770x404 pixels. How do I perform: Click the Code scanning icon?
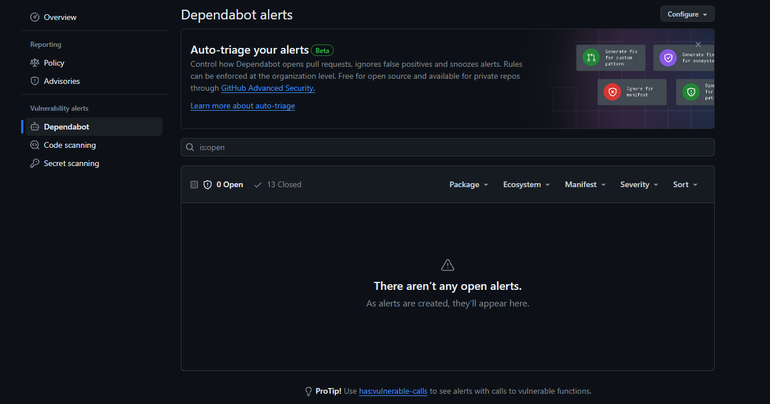[x=35, y=145]
